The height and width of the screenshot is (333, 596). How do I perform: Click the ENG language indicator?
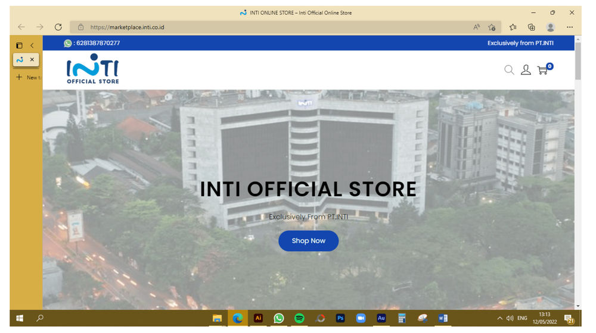[522, 318]
